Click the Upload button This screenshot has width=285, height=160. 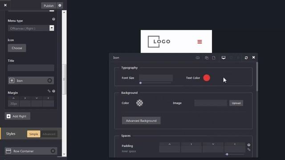point(236,103)
